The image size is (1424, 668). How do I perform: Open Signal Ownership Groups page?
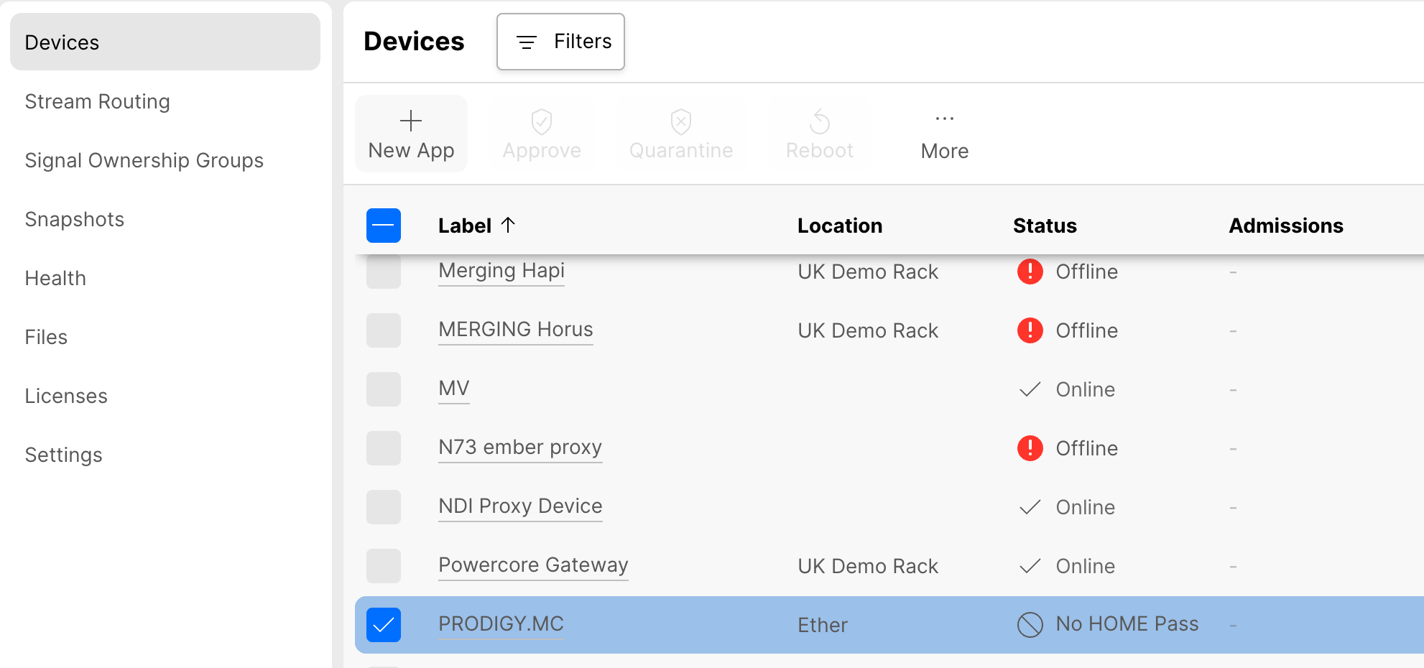[x=144, y=160]
